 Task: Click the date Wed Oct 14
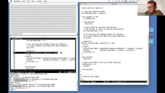(x=133, y=1)
